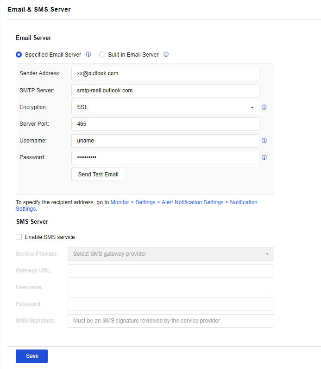The height and width of the screenshot is (369, 321).
Task: Select Specified Email Server radio button
Action: click(x=19, y=54)
